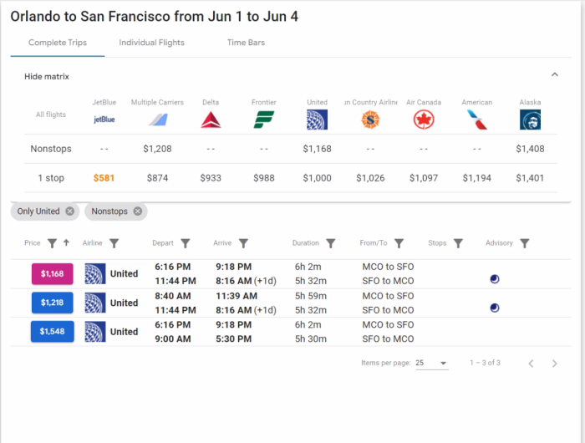The height and width of the screenshot is (443, 585).
Task: Click the 5:30 PM arrival time
Action: point(233,339)
